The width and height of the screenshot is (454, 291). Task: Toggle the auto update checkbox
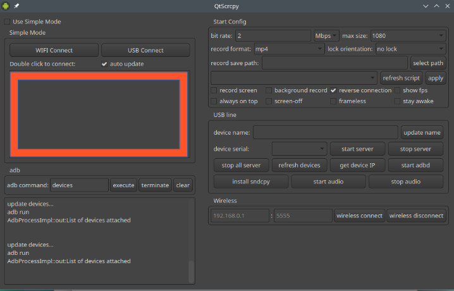click(x=104, y=64)
